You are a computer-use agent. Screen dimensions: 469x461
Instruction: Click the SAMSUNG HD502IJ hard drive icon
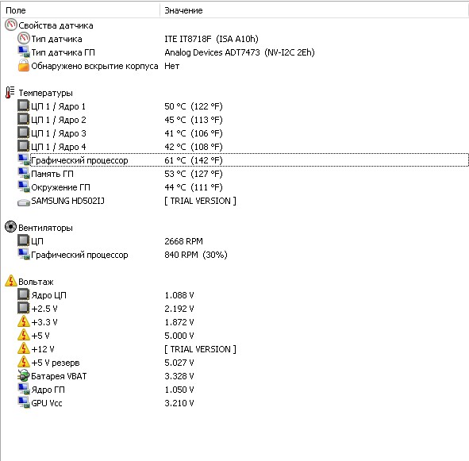(x=24, y=202)
